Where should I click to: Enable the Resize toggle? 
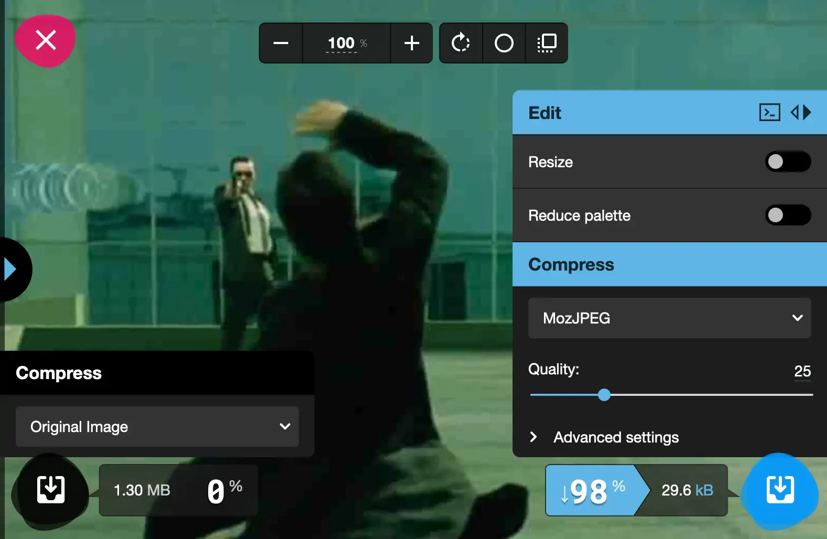(x=787, y=161)
